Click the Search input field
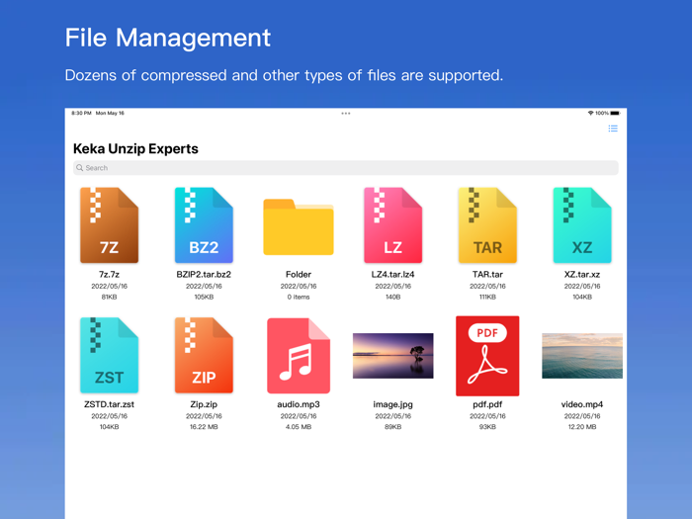 click(346, 168)
